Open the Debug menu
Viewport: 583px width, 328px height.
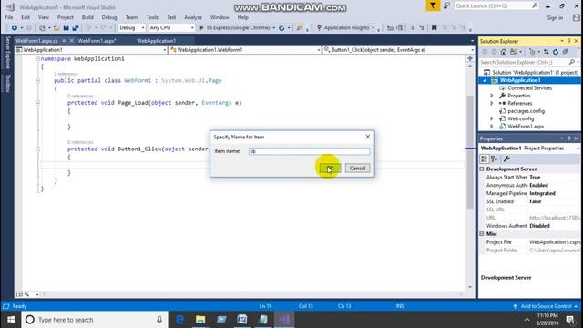[x=109, y=17]
